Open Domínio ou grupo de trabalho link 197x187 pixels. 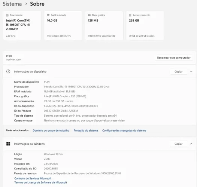51,131
